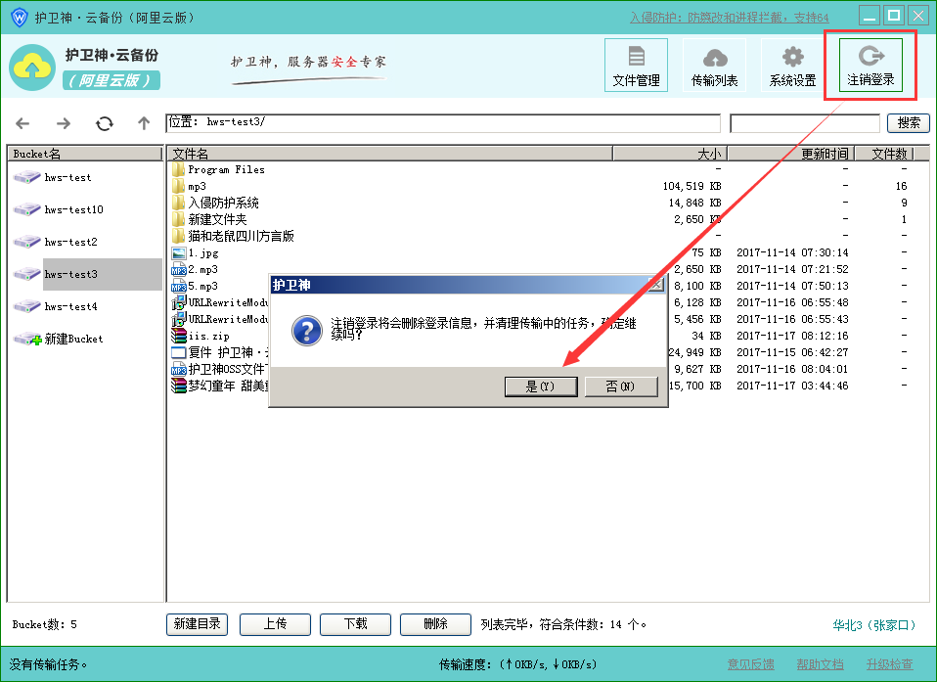937x682 pixels.
Task: Open the 传输列表 transfer list
Action: 714,66
